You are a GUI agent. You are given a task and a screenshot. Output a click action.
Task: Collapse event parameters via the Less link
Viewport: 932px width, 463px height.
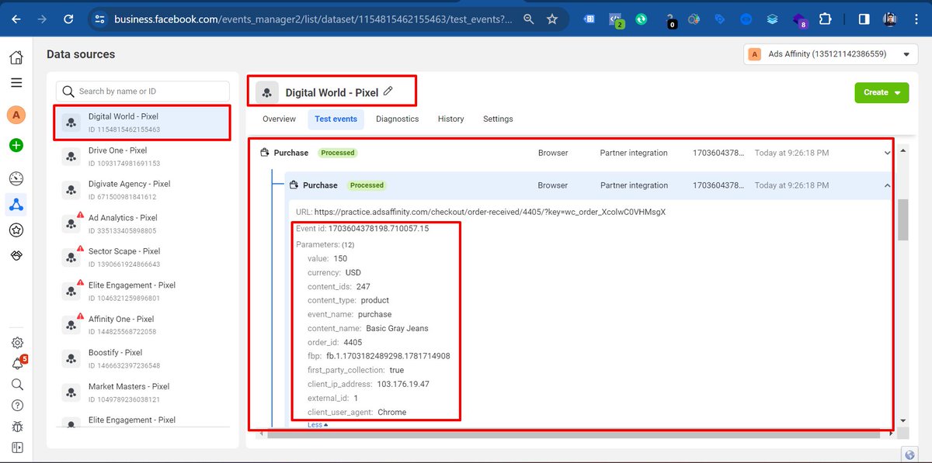(x=316, y=424)
